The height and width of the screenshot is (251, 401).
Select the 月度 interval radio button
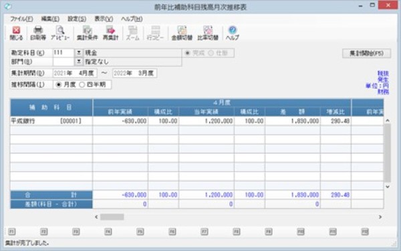click(59, 85)
